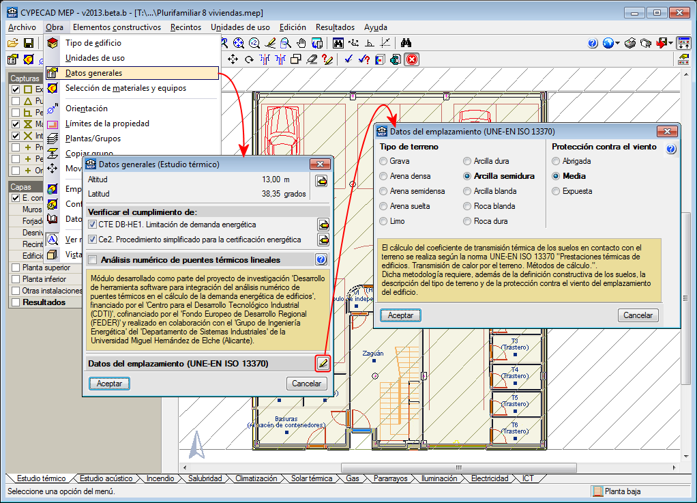Open the Planta baja floor selector in status bar

point(616,491)
